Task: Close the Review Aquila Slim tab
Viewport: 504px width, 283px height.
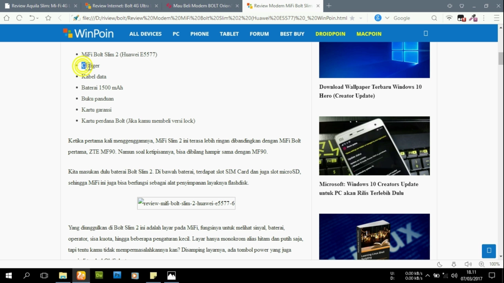Action: point(76,6)
